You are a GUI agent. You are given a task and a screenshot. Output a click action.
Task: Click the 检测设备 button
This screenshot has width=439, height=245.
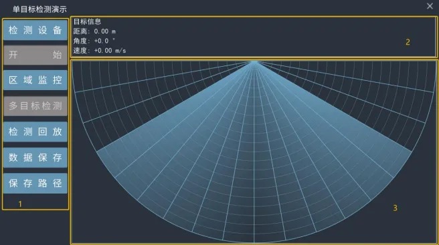coord(35,30)
